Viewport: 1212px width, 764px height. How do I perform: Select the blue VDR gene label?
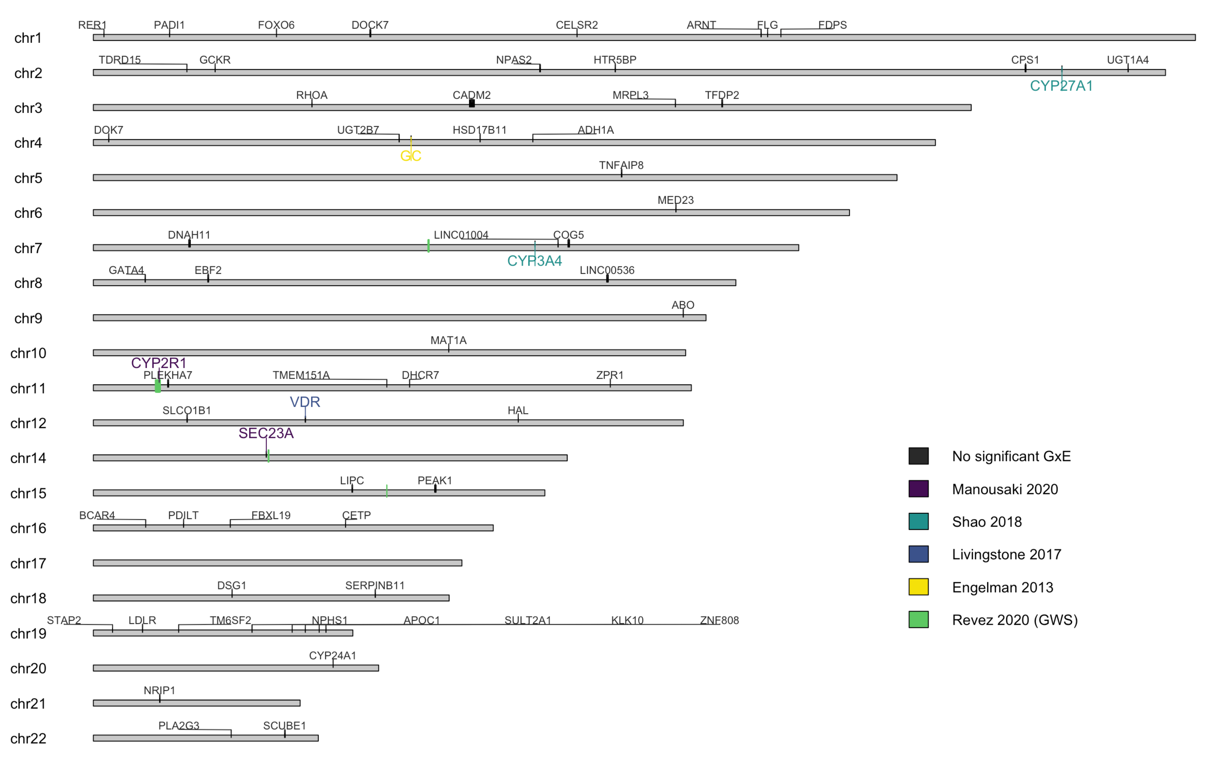(x=304, y=402)
